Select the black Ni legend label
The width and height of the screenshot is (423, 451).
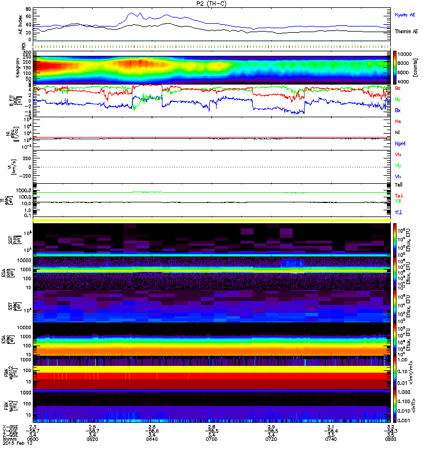[x=397, y=132]
